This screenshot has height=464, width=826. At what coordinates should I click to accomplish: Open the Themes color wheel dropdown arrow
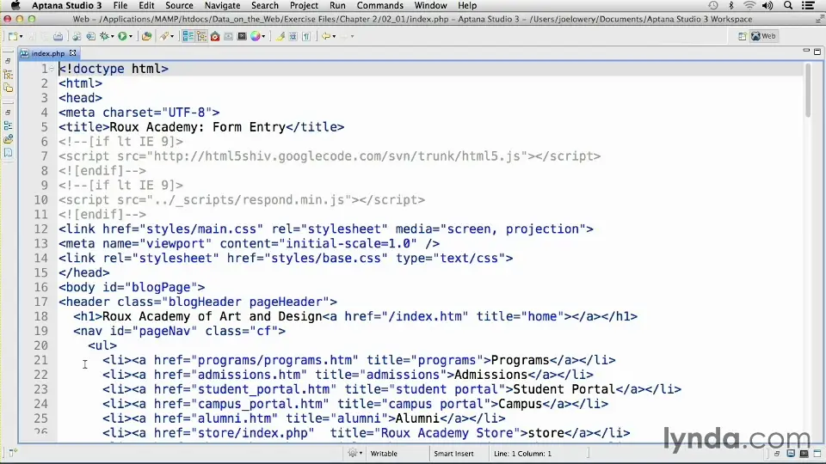(x=263, y=37)
